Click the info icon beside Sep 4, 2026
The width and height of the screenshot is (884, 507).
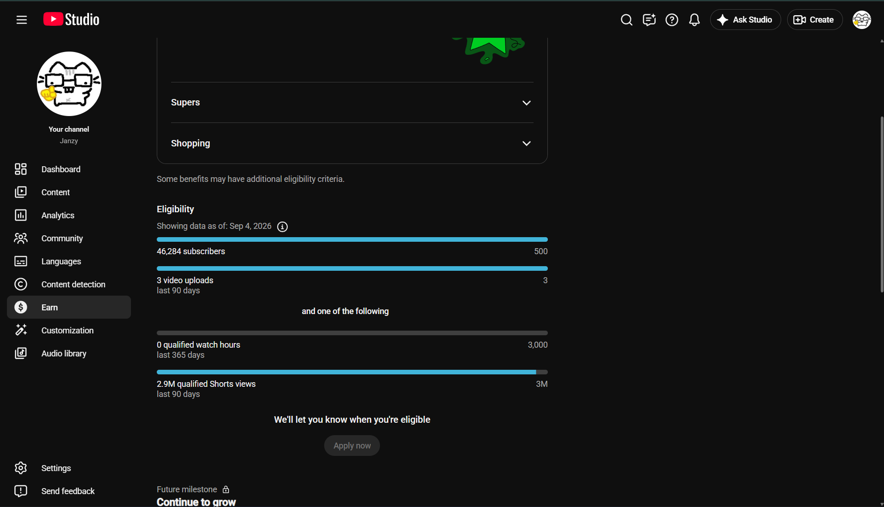pyautogui.click(x=282, y=227)
